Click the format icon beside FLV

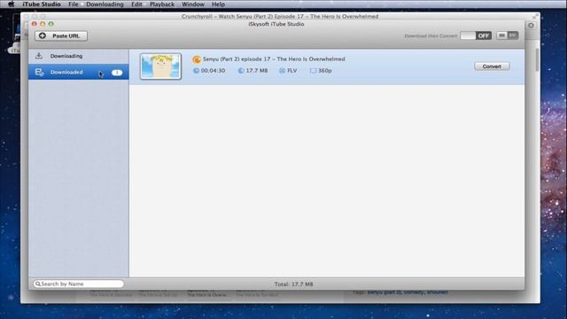pyautogui.click(x=282, y=71)
